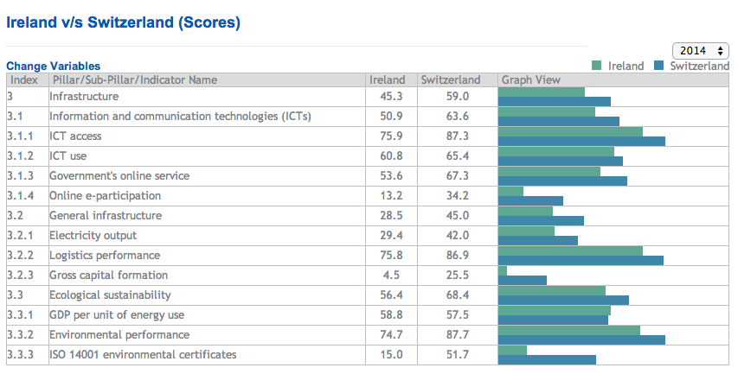Click the Switzerland score 51.7 cell
Viewport: 738px width, 374px height.
click(455, 355)
